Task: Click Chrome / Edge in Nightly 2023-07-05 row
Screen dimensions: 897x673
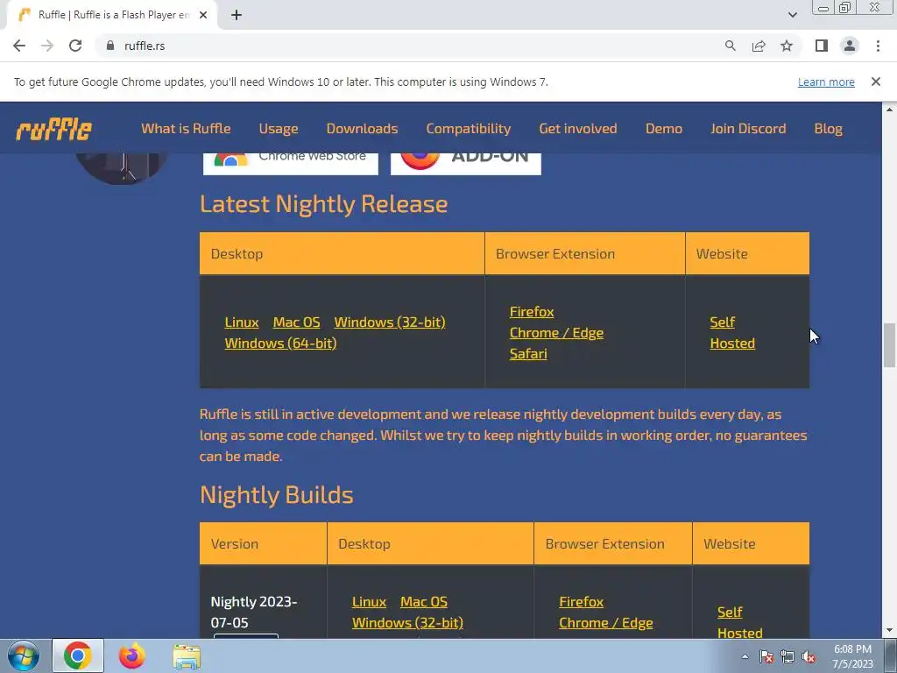Action: tap(606, 623)
